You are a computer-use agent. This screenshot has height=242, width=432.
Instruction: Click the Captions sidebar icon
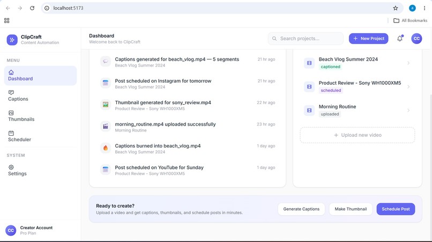coord(11,92)
